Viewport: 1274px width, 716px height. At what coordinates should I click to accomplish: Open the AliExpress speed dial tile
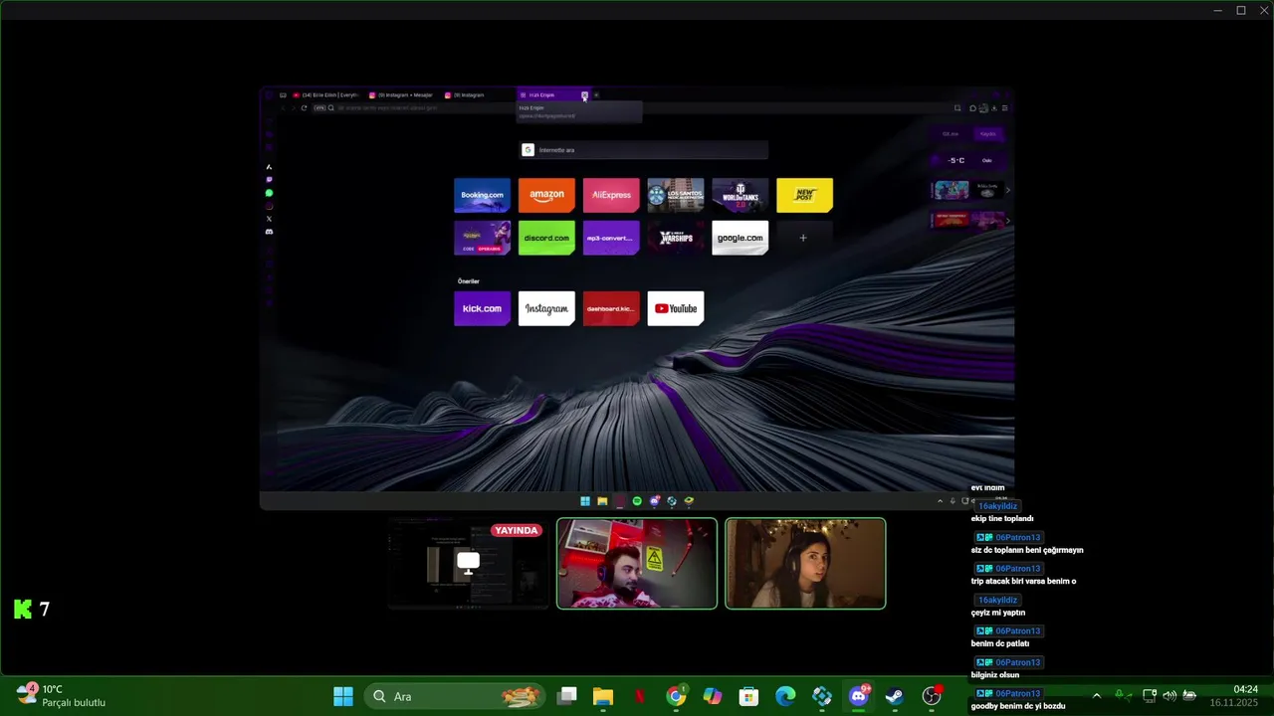click(611, 195)
